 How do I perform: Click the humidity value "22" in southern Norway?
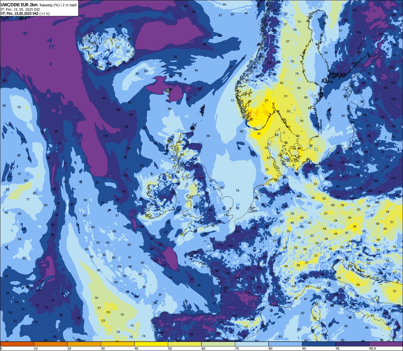[x=251, y=119]
